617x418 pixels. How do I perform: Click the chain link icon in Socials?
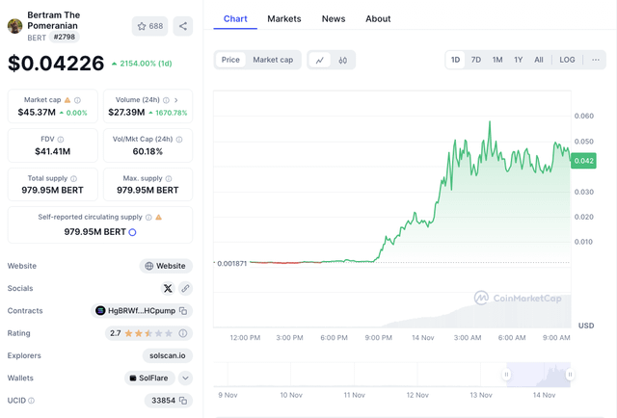coord(185,288)
